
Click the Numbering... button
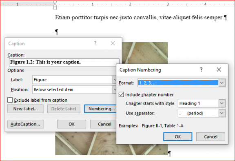click(x=100, y=109)
